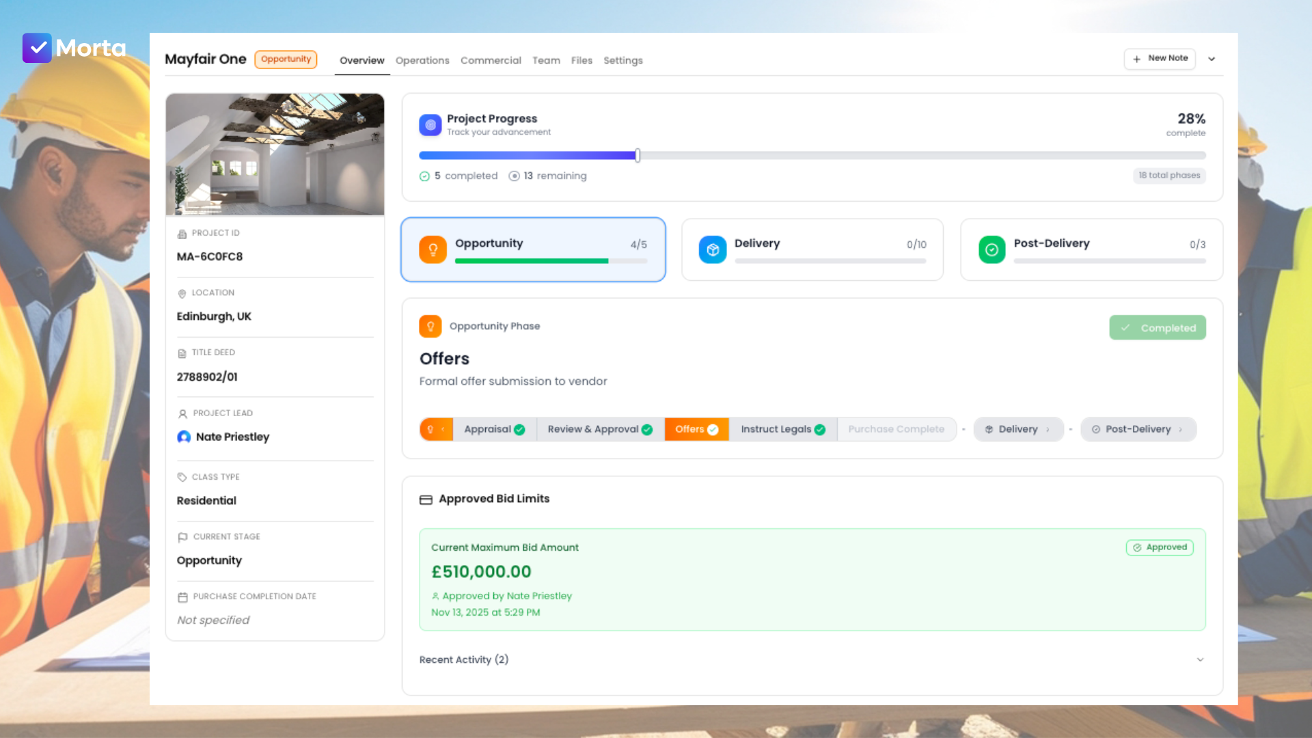Click the Nate Priestley project lead name
Screen dimensions: 1312x738
tap(232, 437)
